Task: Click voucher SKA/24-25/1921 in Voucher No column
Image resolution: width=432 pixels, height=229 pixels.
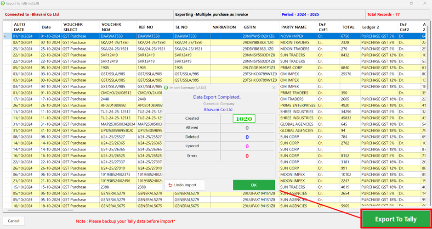Action: 118,49
